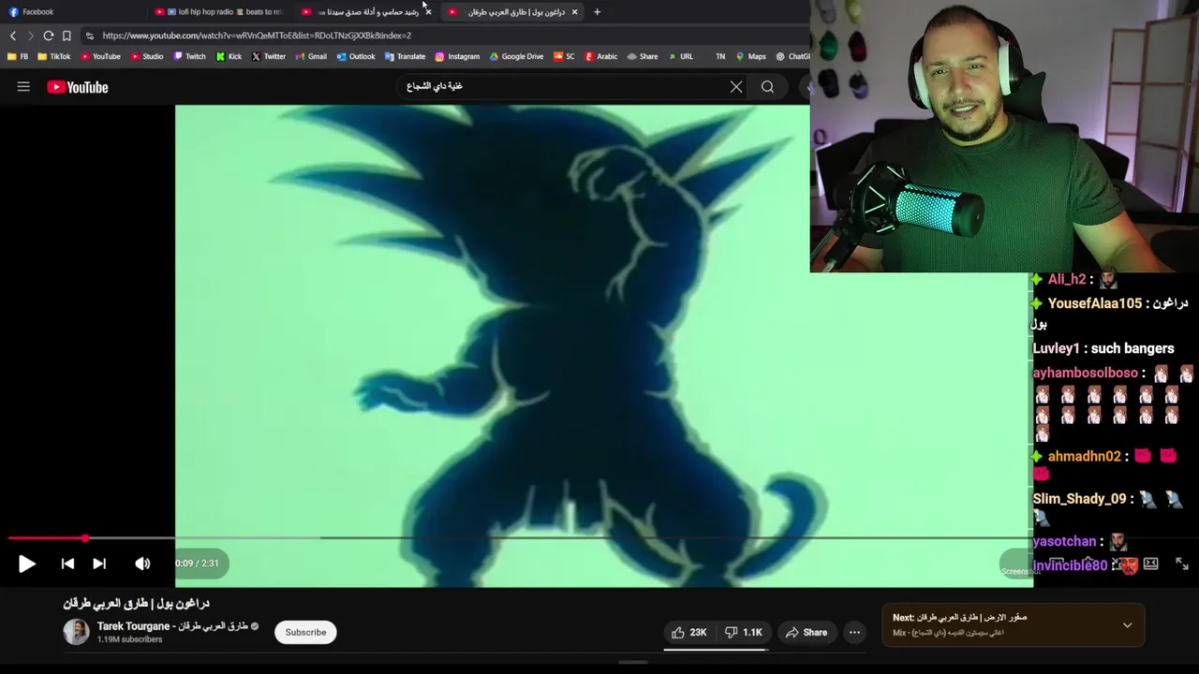Open the Outlook bookmark
Image resolution: width=1199 pixels, height=674 pixels.
pyautogui.click(x=355, y=56)
